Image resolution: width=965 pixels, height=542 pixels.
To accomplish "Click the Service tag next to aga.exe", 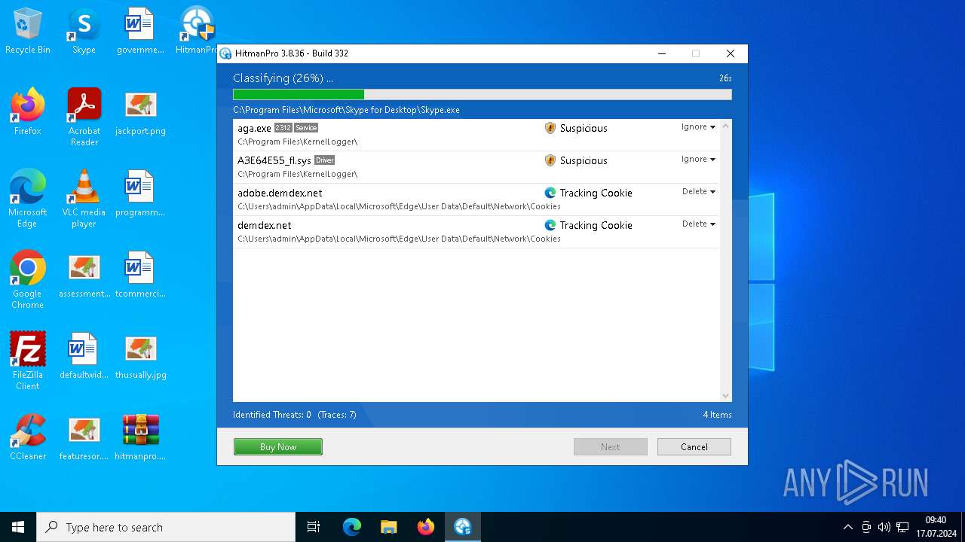I will (306, 128).
